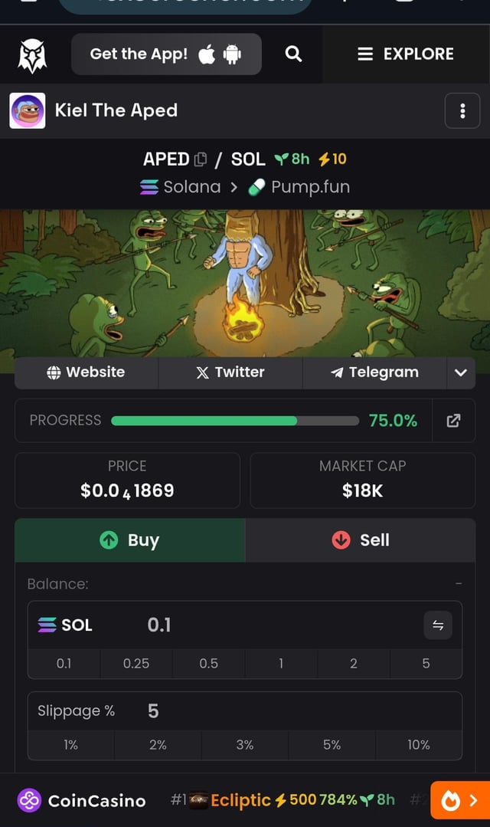Image resolution: width=490 pixels, height=827 pixels.
Task: Swap SOL currency input icon
Action: point(438,625)
